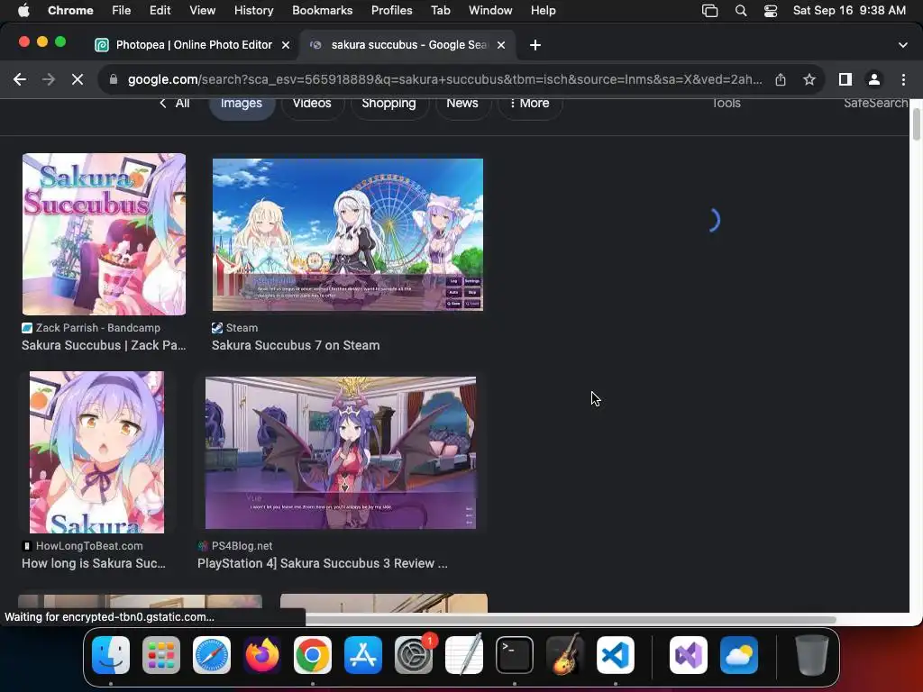Open the PS4Blog winged character screenshot thumbnail
Viewport: 923px width, 692px height.
coord(340,452)
